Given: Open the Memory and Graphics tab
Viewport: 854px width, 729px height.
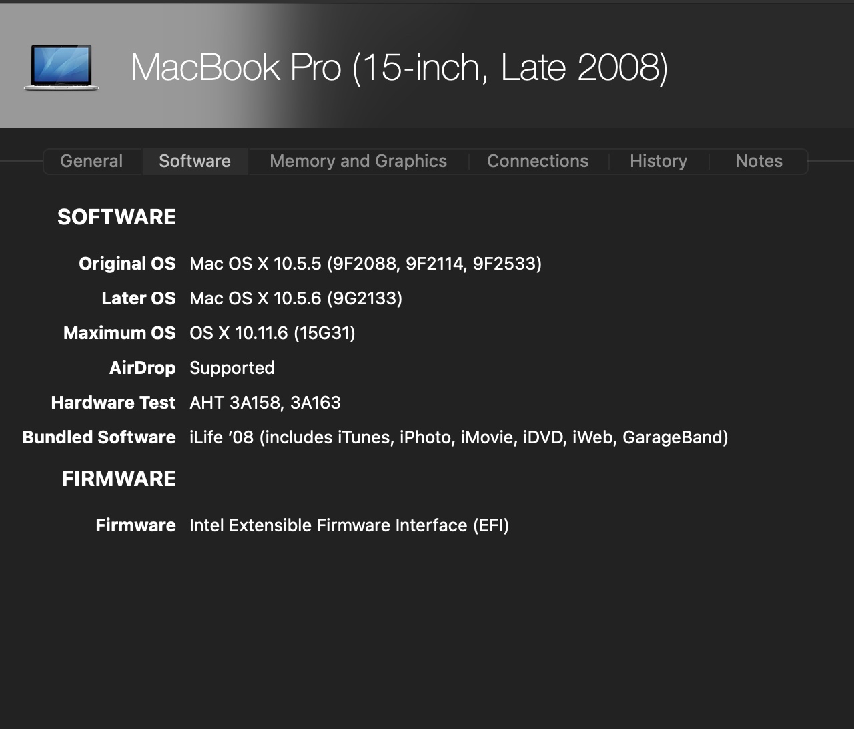Looking at the screenshot, I should [x=358, y=161].
